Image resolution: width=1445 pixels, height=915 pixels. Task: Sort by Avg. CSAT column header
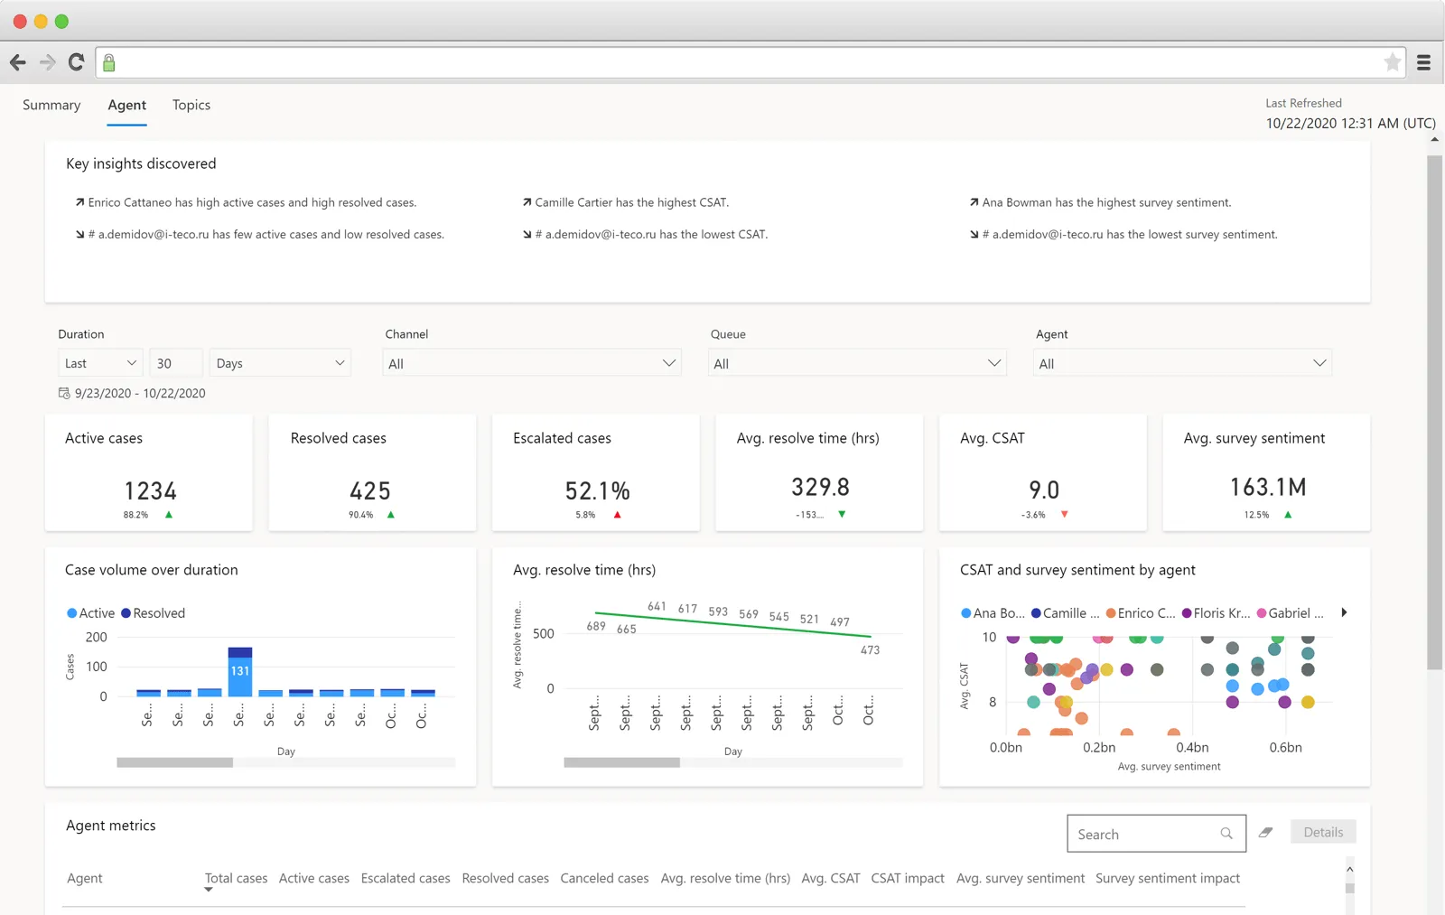(x=831, y=878)
